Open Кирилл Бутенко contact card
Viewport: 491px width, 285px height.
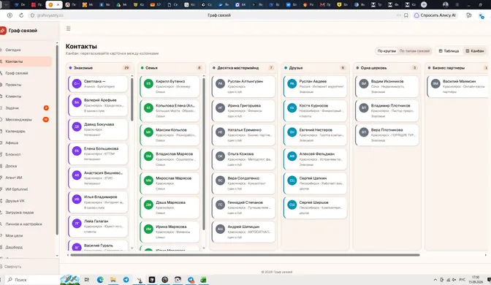(170, 86)
